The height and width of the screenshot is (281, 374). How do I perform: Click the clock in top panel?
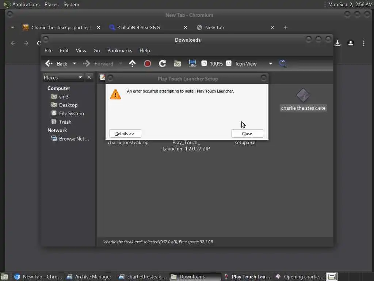tap(350, 4)
